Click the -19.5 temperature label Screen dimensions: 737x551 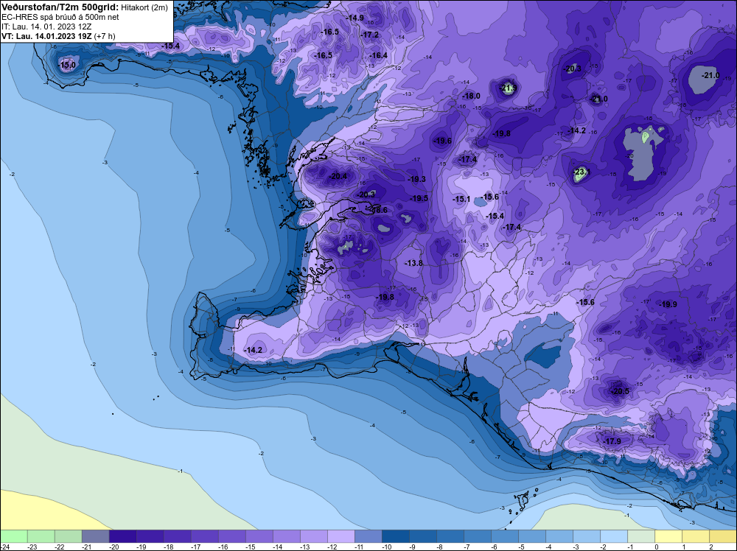pyautogui.click(x=419, y=198)
